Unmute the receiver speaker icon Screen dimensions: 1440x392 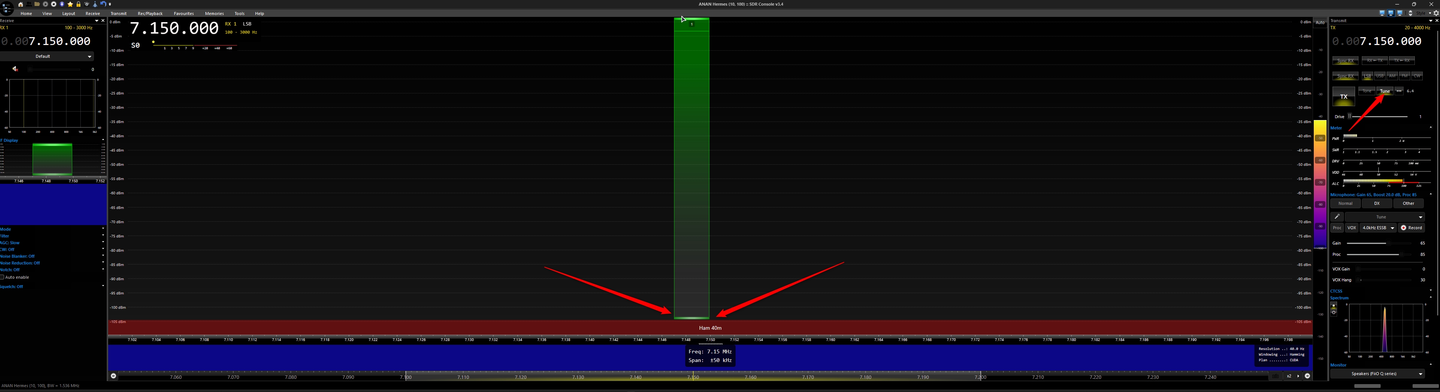(15, 69)
